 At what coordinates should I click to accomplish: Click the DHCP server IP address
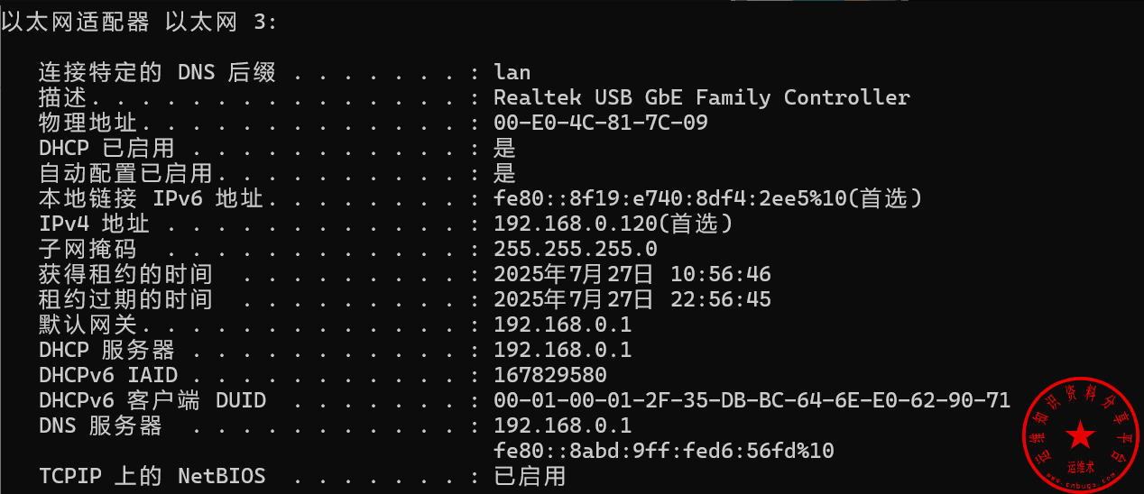click(x=562, y=350)
